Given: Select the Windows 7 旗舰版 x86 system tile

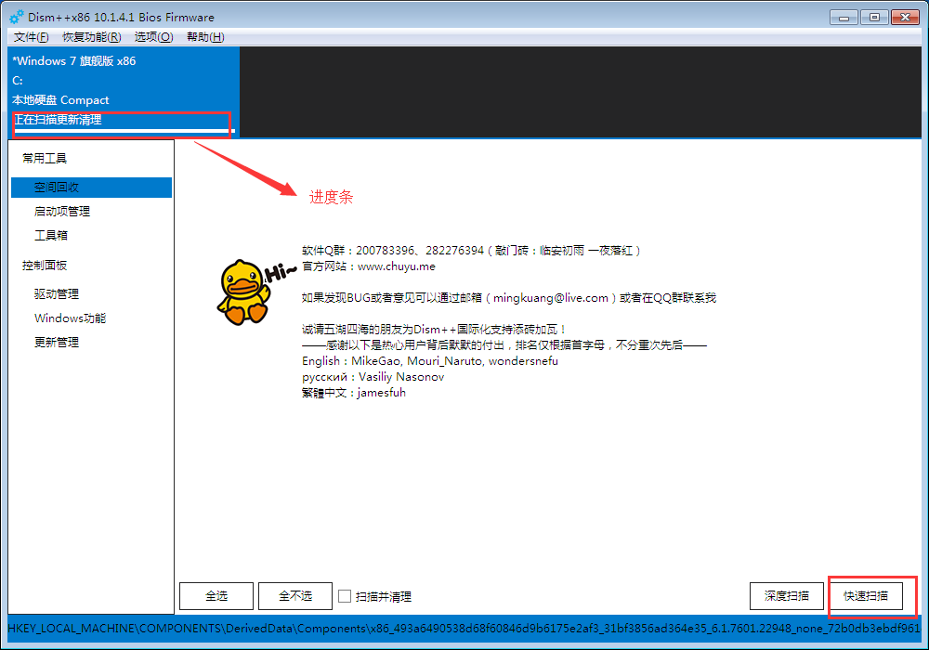Looking at the screenshot, I should click(124, 92).
